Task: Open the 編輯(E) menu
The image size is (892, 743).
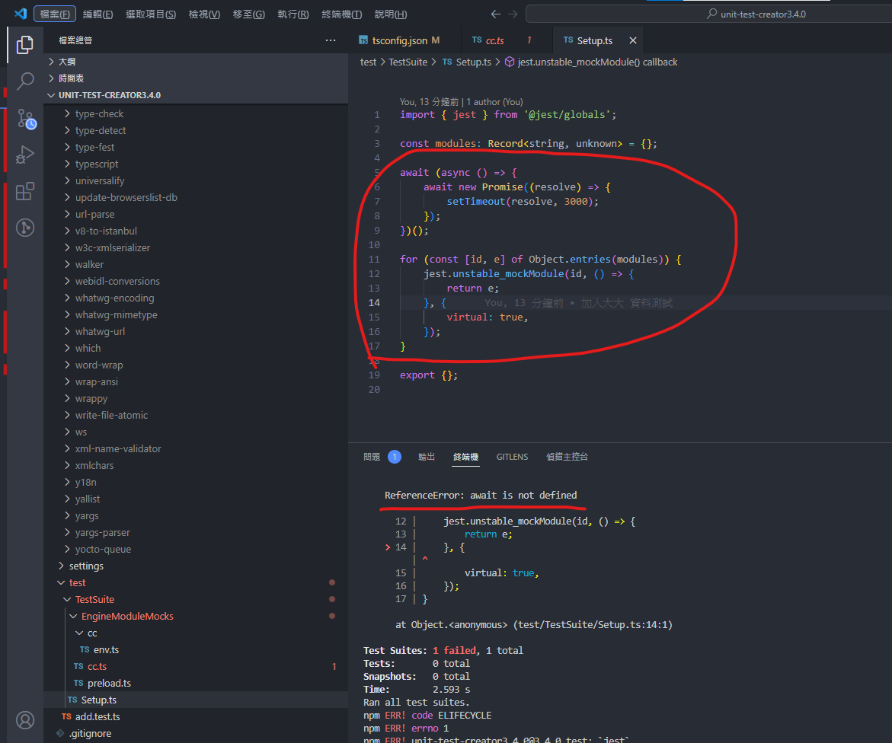Action: coord(98,14)
